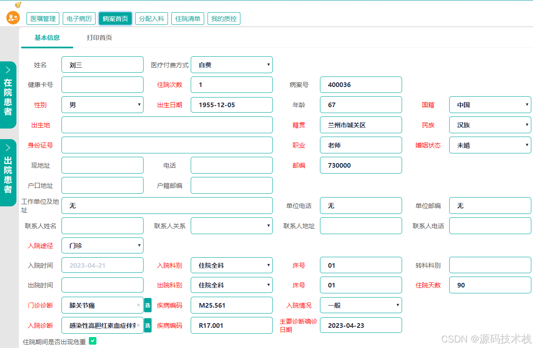
Task: Click the 籍贯 field showing 兰州市城关区
Action: (361, 125)
